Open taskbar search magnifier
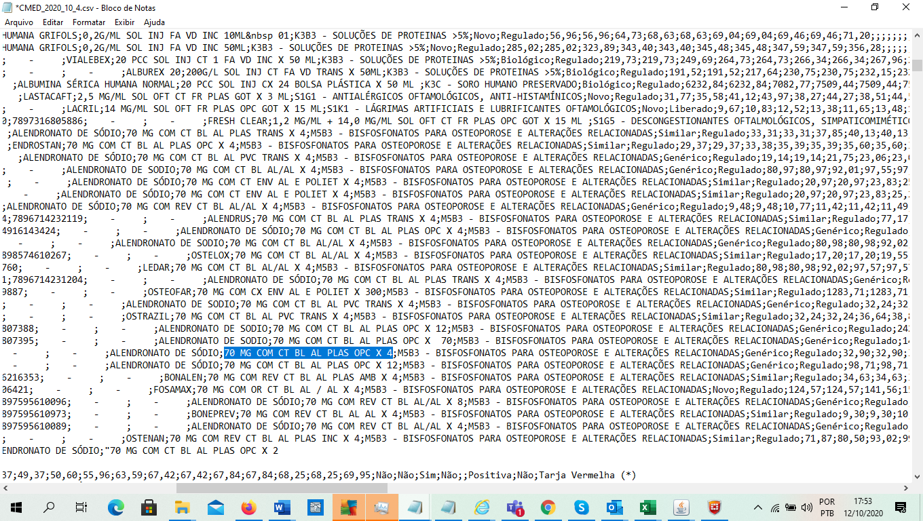 (x=49, y=507)
